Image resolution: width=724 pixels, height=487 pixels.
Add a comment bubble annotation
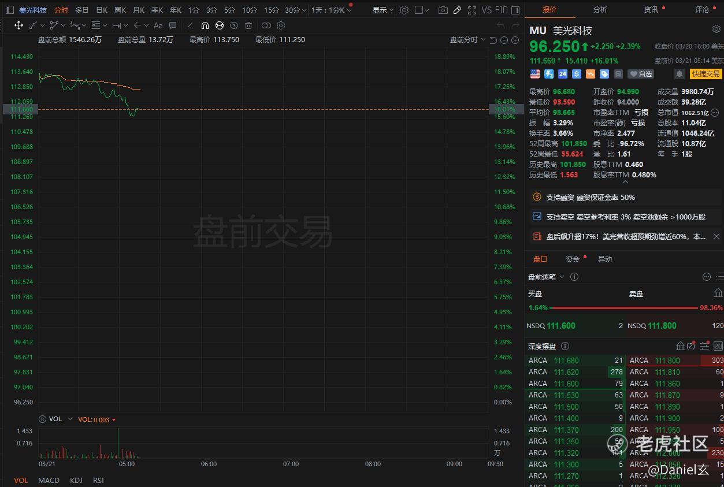(x=173, y=25)
